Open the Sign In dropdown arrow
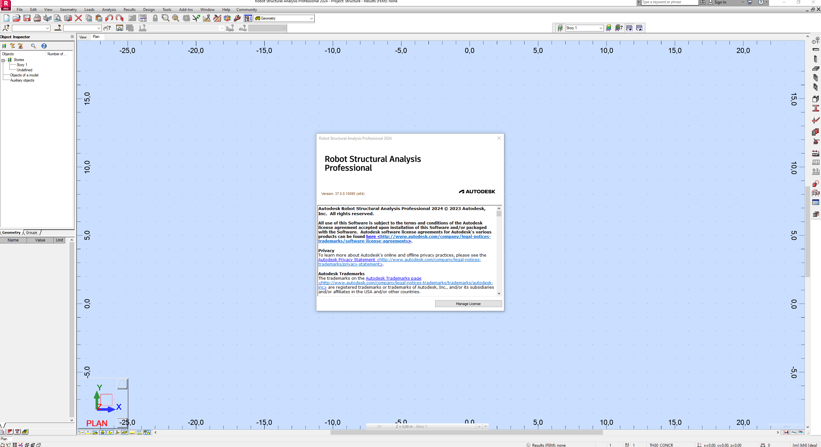821x447 pixels. (x=743, y=2)
